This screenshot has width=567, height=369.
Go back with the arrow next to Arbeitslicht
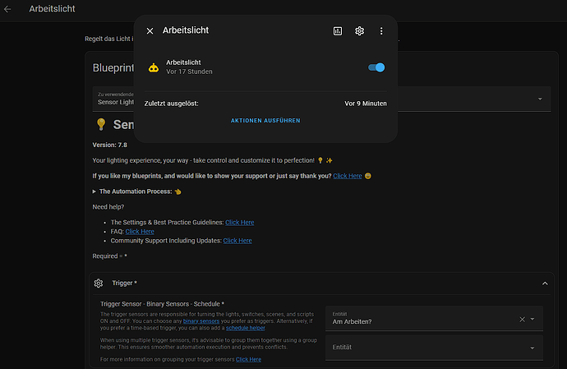pyautogui.click(x=7, y=9)
